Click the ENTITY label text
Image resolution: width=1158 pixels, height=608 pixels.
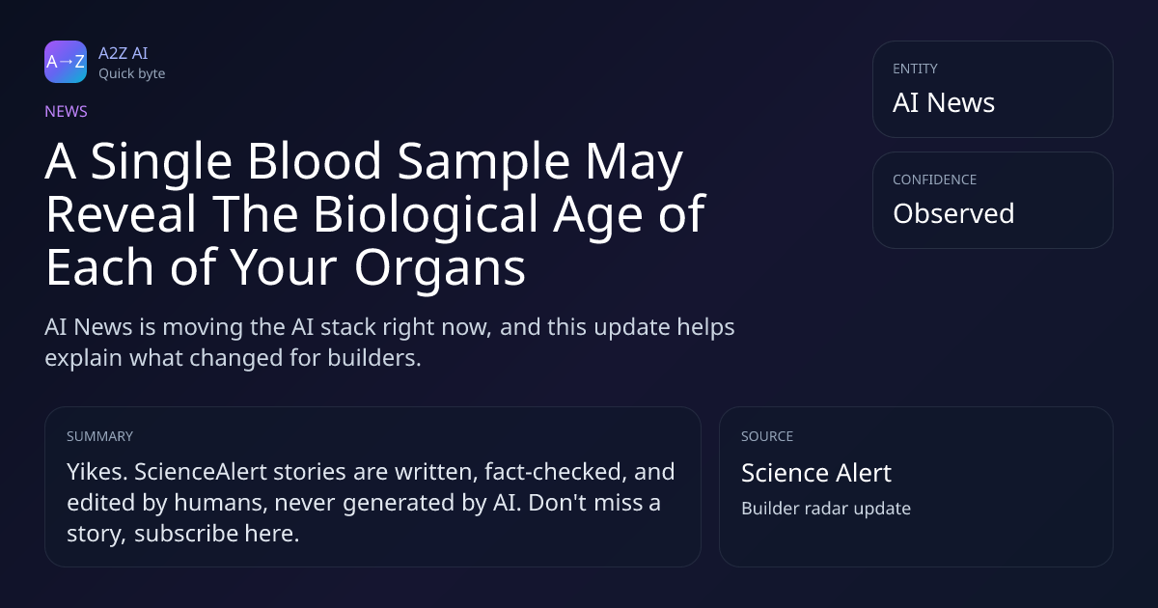(915, 69)
